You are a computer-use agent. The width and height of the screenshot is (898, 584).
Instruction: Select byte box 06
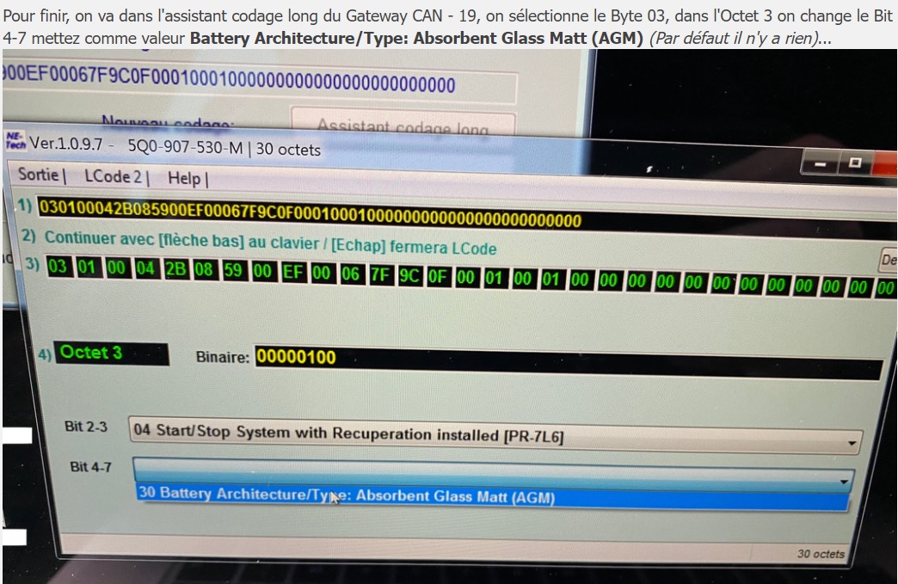click(x=350, y=274)
